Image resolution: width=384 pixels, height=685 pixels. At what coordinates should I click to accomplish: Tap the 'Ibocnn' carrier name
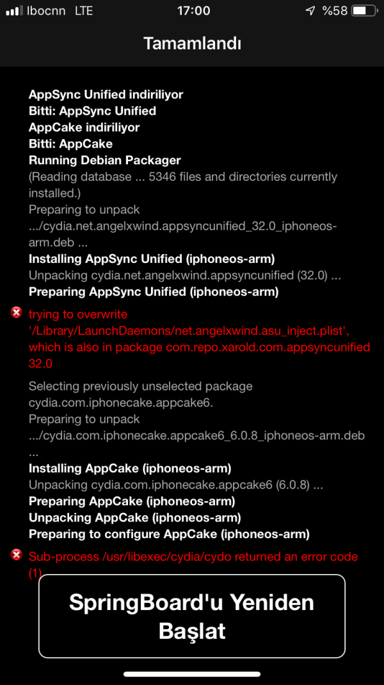click(45, 11)
